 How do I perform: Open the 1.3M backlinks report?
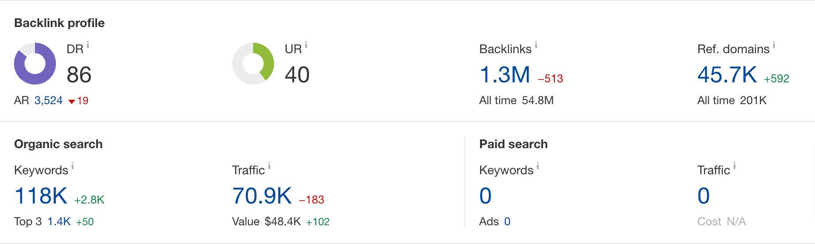(505, 75)
